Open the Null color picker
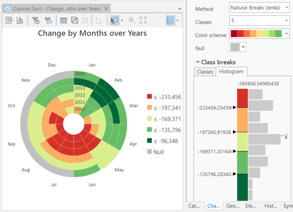293x212 pixels. [237, 47]
